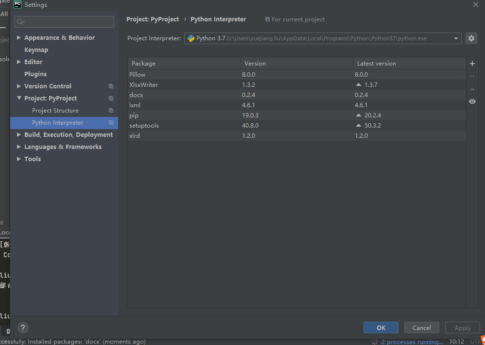Image resolution: width=485 pixels, height=345 pixels.
Task: Open Languages & Frameworks settings
Action: [x=63, y=147]
